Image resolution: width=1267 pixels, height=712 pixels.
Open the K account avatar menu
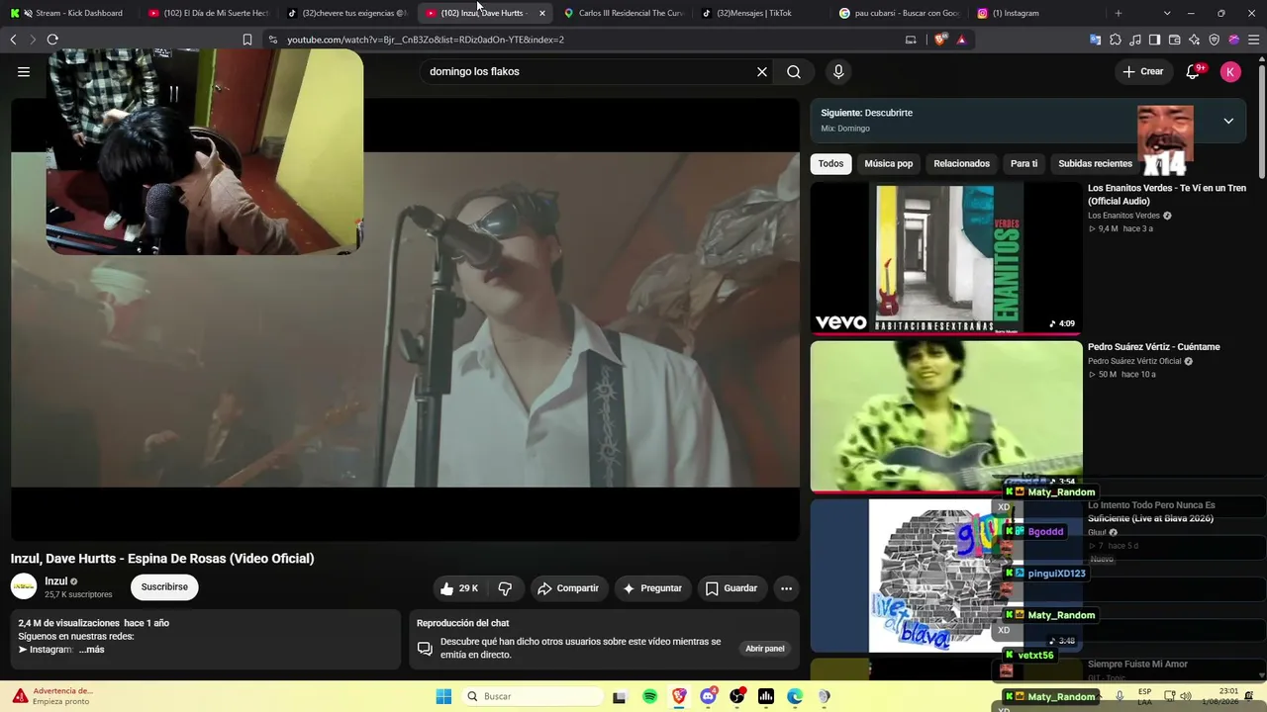pos(1230,71)
